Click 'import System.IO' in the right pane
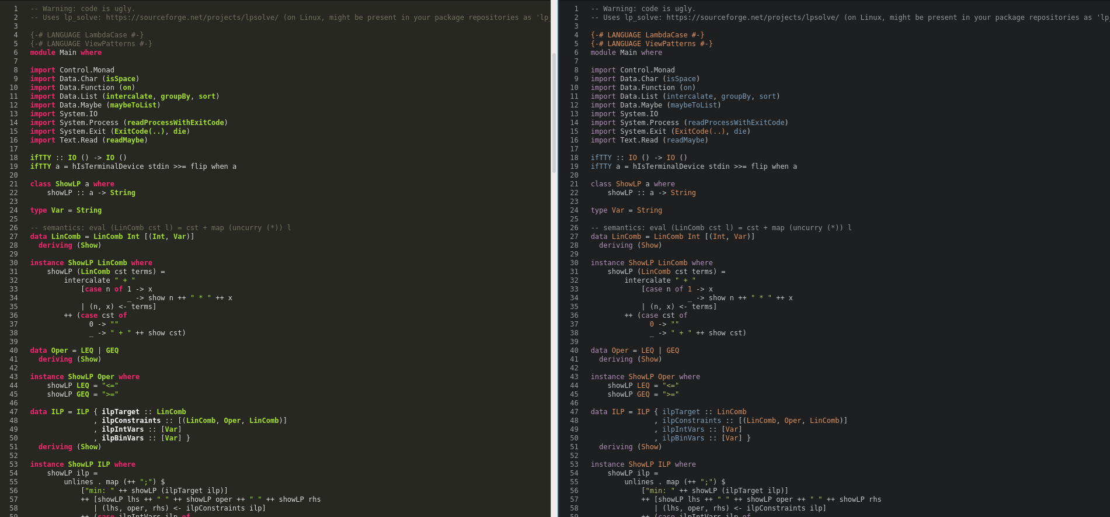1110x517 pixels. coord(624,114)
